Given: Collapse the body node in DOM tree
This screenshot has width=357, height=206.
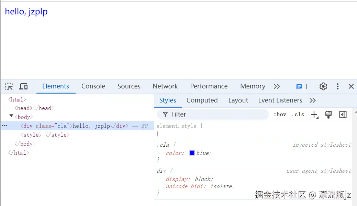Looking at the screenshot, I should coord(11,117).
